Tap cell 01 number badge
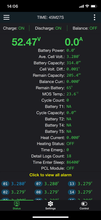The image size is (101, 220). (x=5, y=184)
